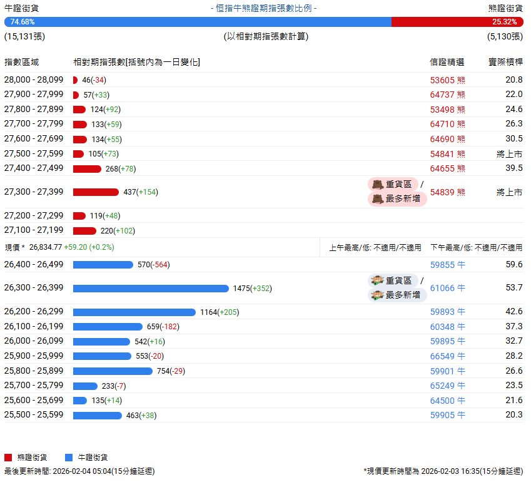Open bear warrant link 54839 熊
Viewport: 531px width, 482px height.
tap(447, 192)
